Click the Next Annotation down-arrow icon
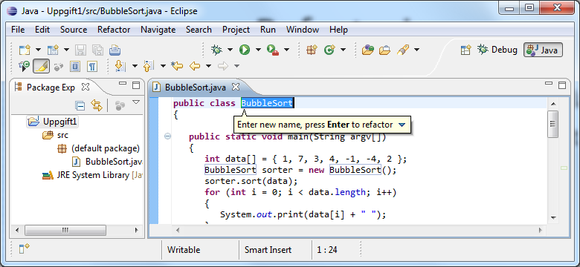 click(120, 67)
